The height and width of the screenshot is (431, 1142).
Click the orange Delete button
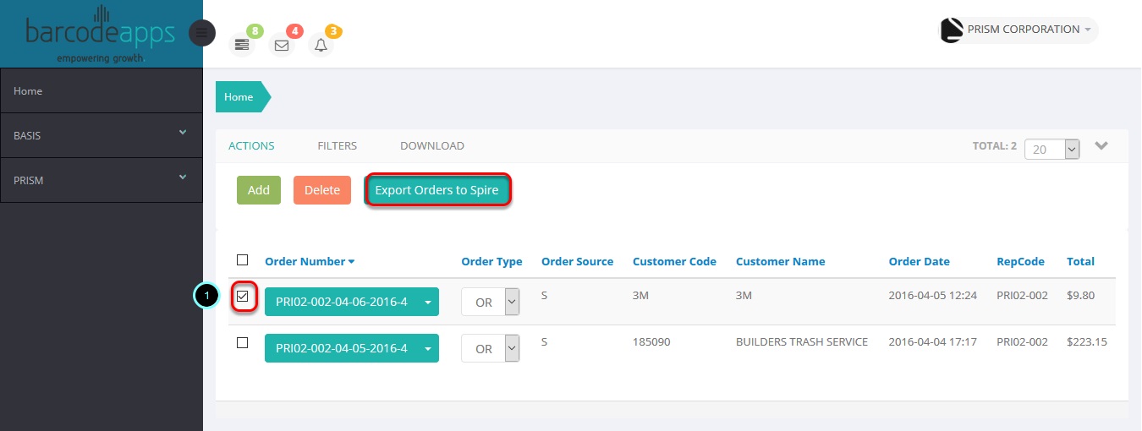(x=322, y=190)
